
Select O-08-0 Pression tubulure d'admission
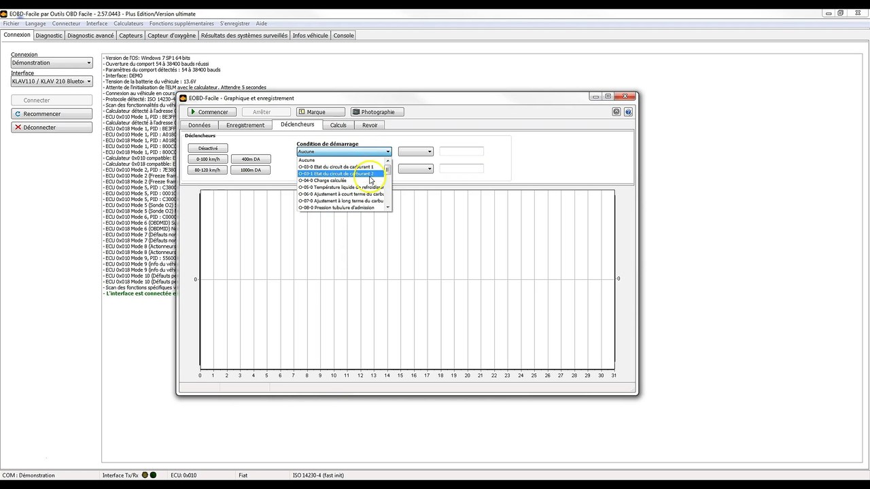click(x=341, y=208)
